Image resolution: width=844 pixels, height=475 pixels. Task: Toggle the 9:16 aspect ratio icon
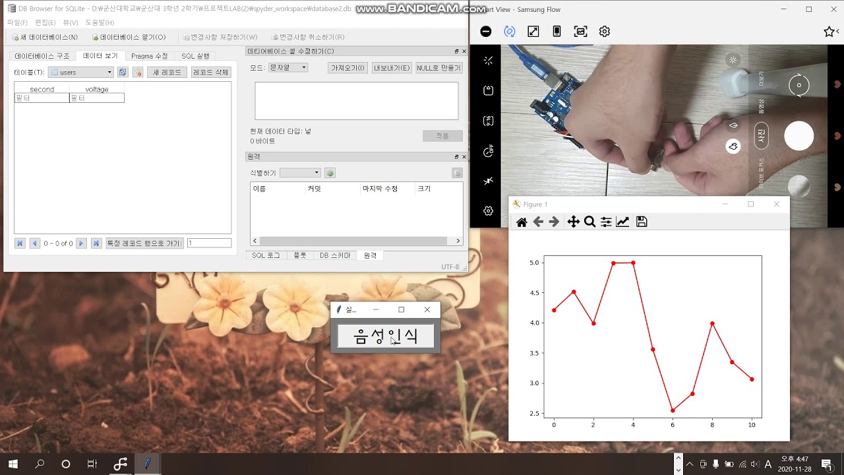[x=489, y=121]
